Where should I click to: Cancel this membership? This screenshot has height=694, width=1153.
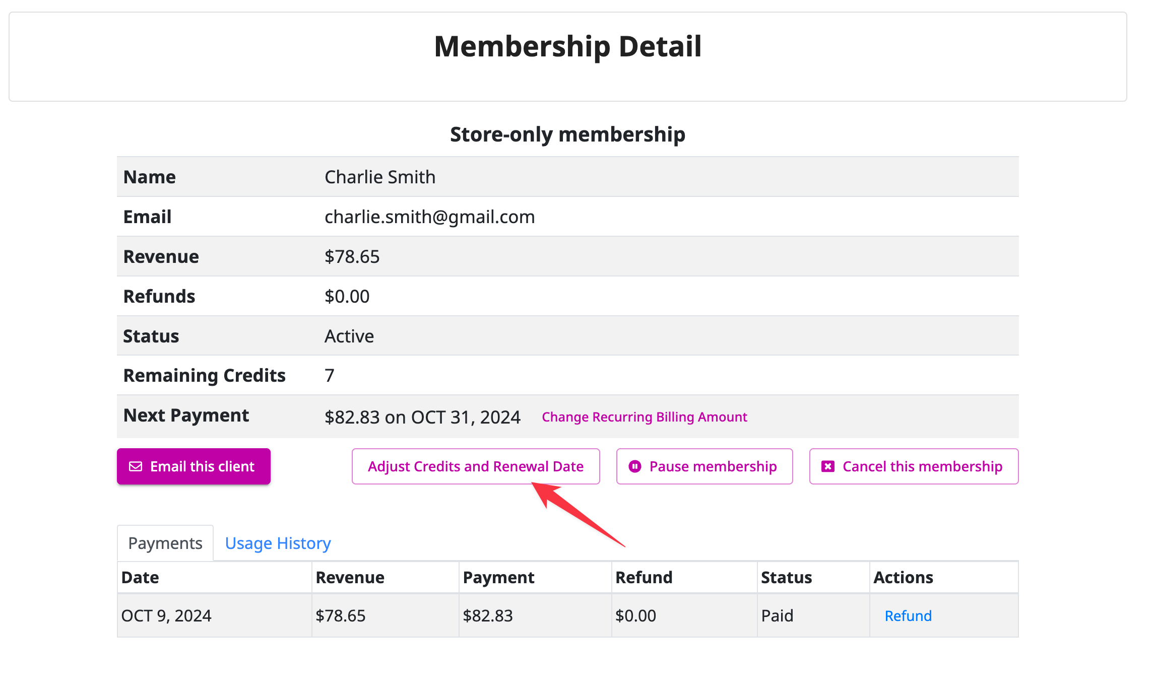click(914, 466)
